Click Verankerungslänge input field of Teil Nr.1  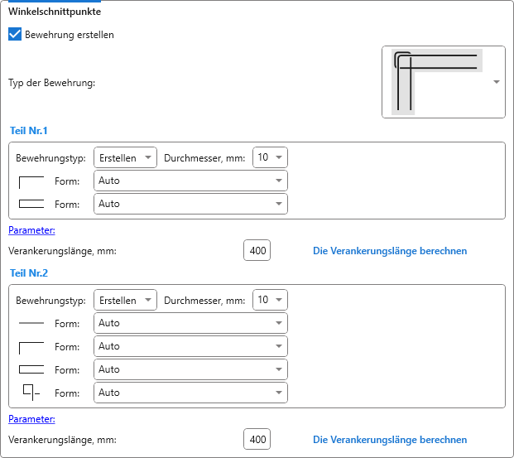click(257, 250)
